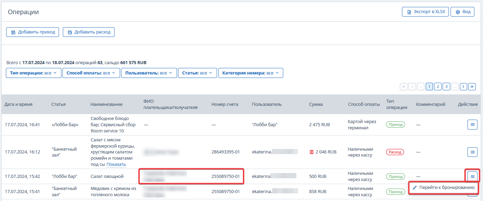The height and width of the screenshot is (201, 483).
Task: Click «Лобби бар» article in 16:41 row
Action: [x=65, y=124]
